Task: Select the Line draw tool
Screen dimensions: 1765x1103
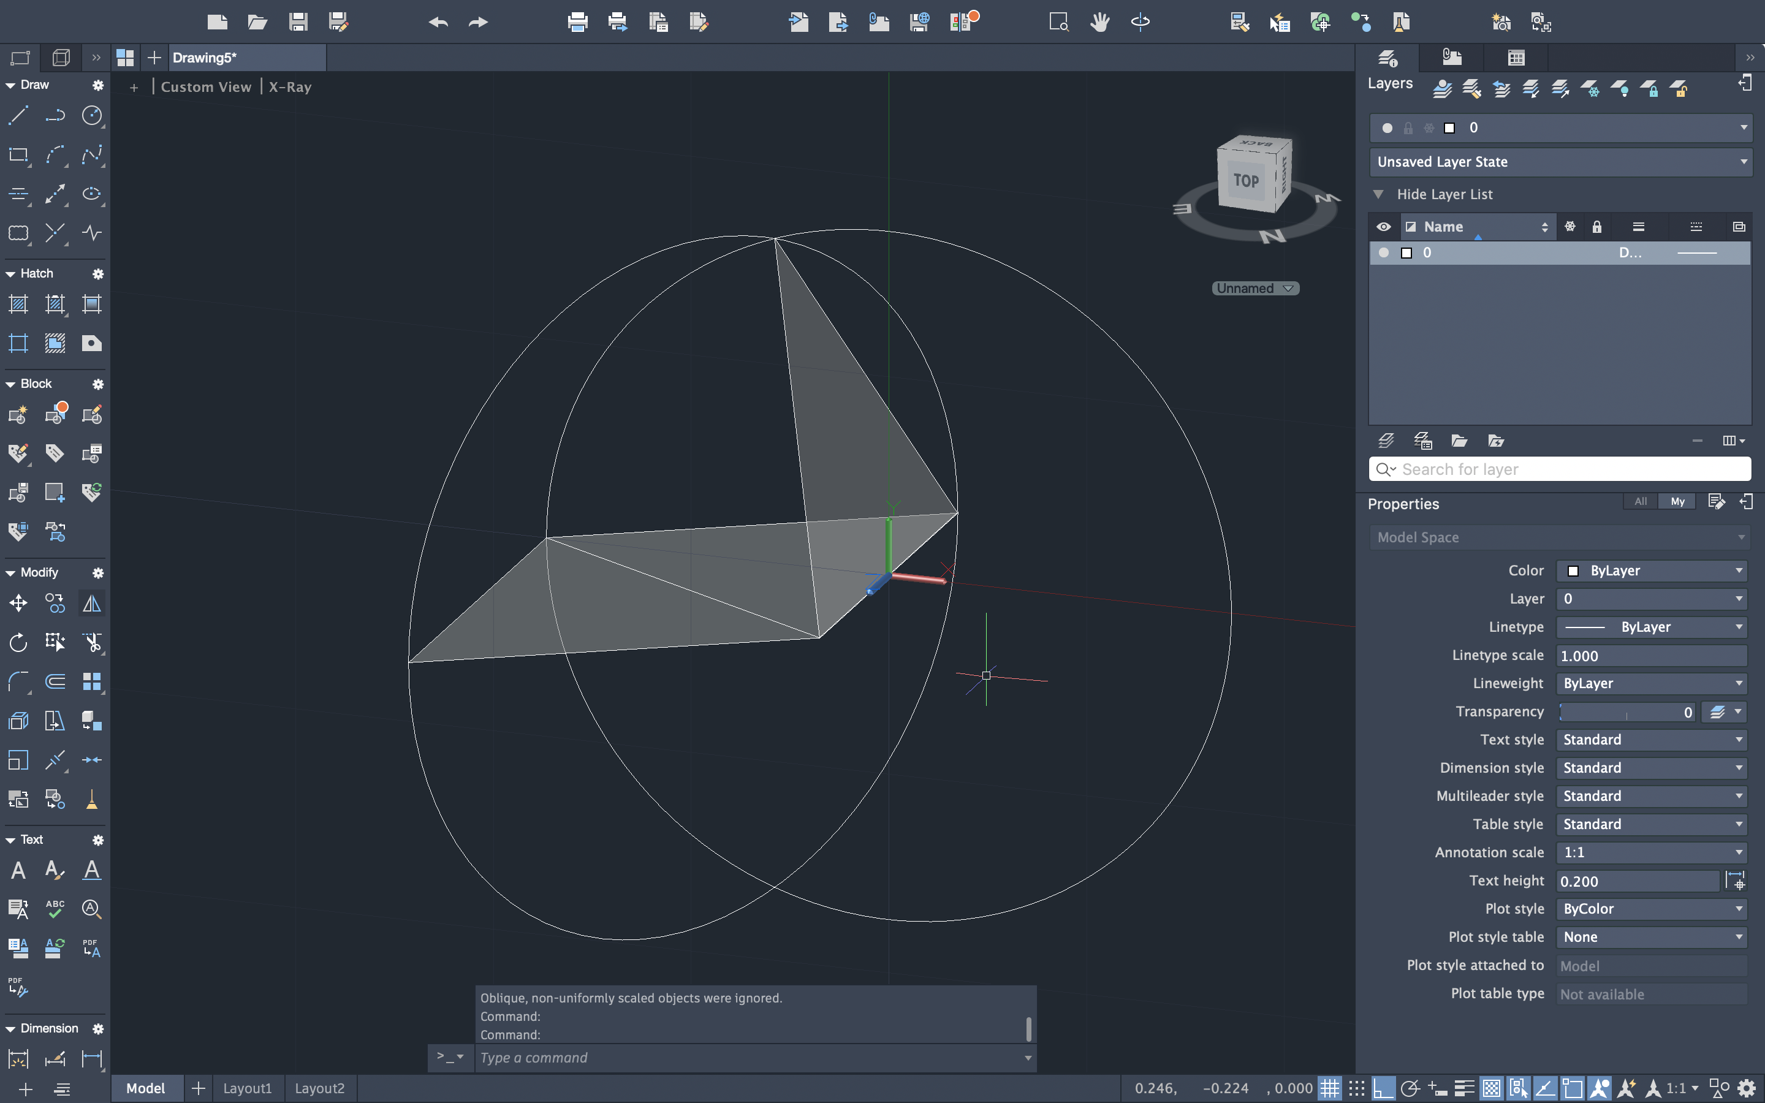Action: (18, 116)
